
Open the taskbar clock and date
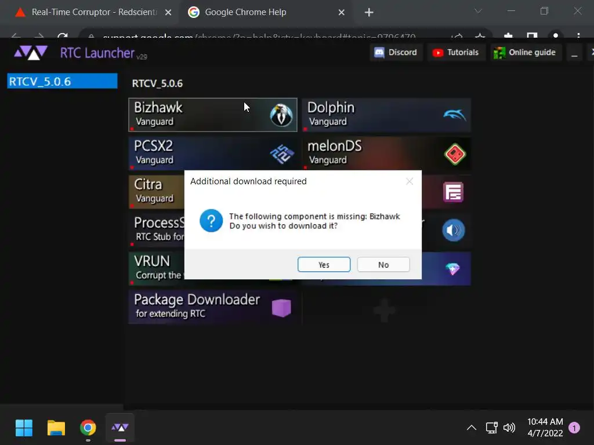(x=545, y=428)
